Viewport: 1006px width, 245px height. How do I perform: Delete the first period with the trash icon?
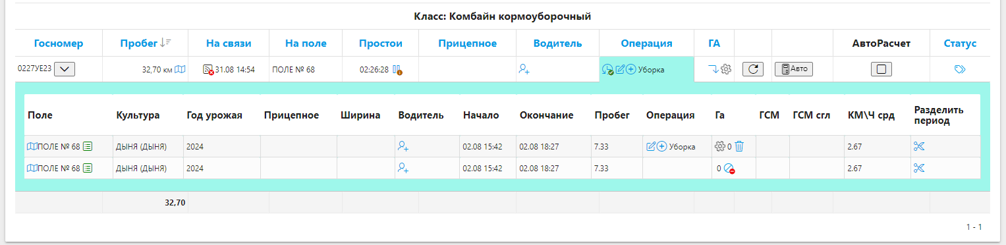(739, 147)
